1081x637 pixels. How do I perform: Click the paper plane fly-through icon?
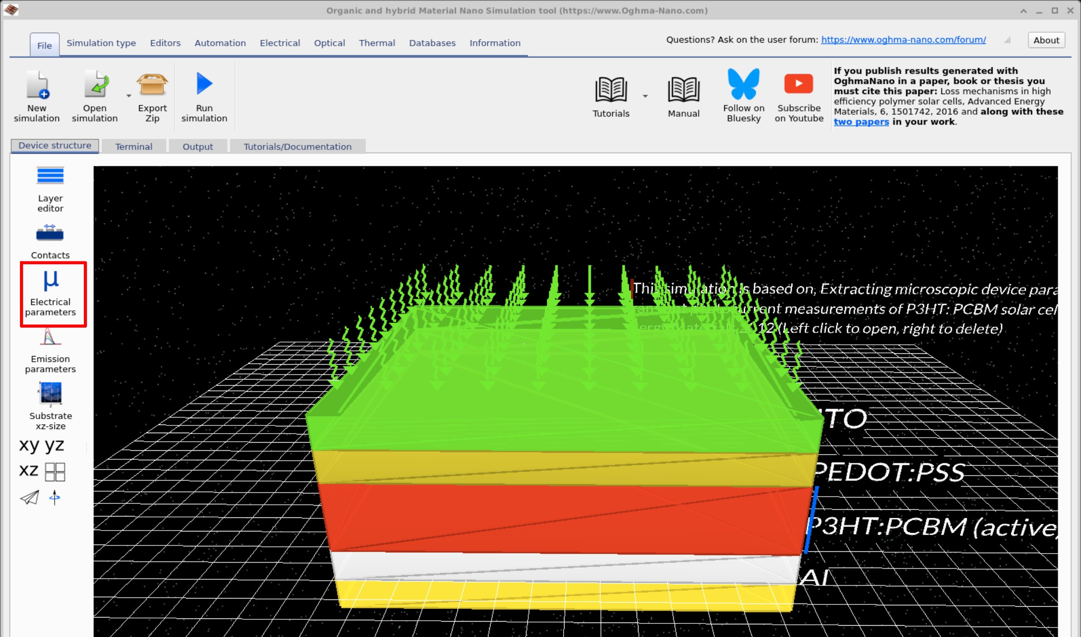29,497
